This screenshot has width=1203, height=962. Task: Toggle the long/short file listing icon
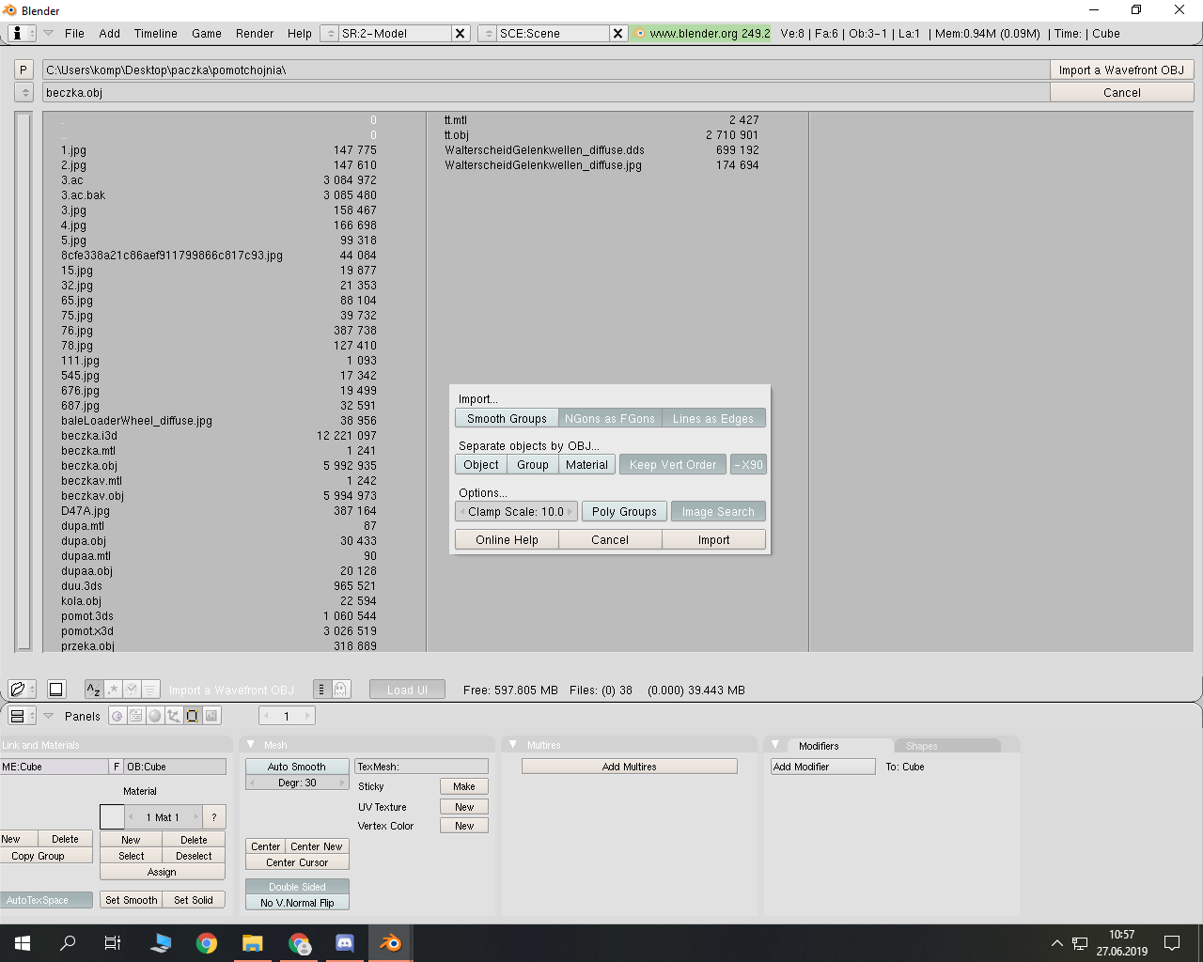click(x=321, y=690)
